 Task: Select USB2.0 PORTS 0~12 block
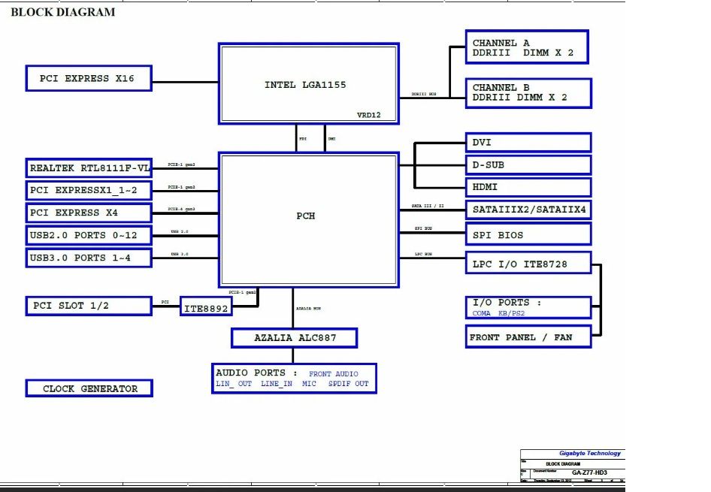point(89,236)
